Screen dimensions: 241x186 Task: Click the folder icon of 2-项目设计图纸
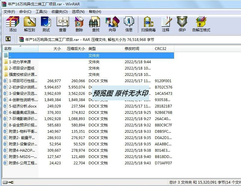[x=6, y=68]
